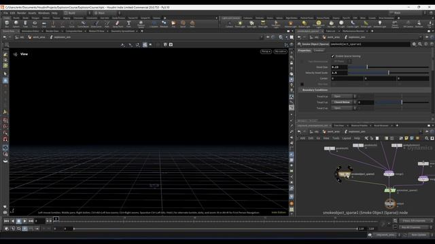Open the Lights and Cameras shelf tab
435x244 pixels.
(231, 18)
